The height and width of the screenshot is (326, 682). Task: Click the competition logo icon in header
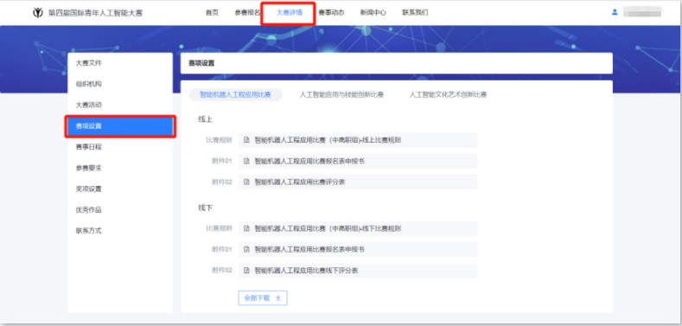pyautogui.click(x=38, y=13)
